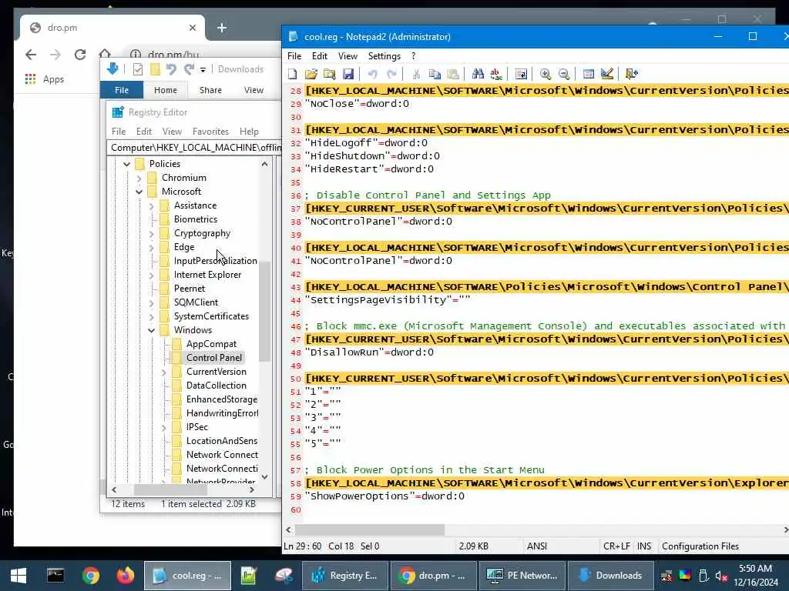789x591 pixels.
Task: Open Notepad2 Settings menu
Action: tap(384, 56)
